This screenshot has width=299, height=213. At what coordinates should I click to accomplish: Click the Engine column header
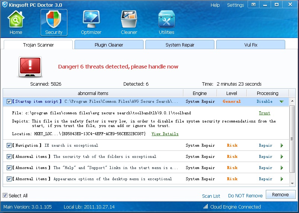tap(200, 93)
